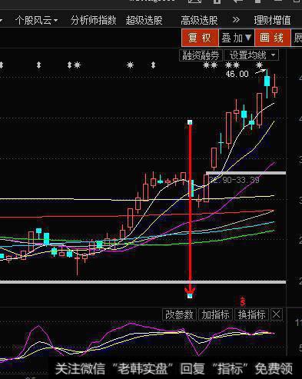302x379 pixels.
Task: Click the red $ marker icon
Action: pos(243,301)
